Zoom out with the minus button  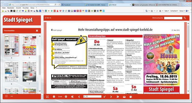(54, 97)
